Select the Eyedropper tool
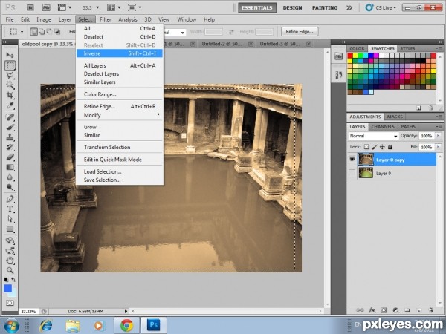Screen dimensions: 446x334 click(10, 105)
